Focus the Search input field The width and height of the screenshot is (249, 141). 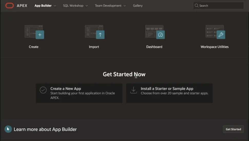[x=218, y=6]
